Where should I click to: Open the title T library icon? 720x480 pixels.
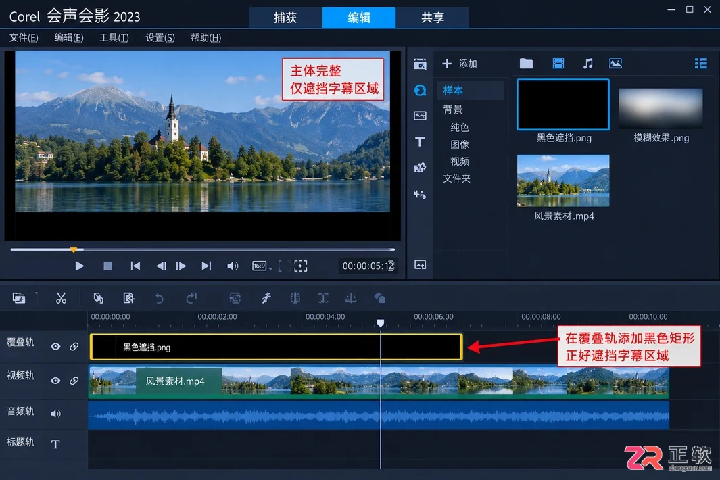(420, 142)
